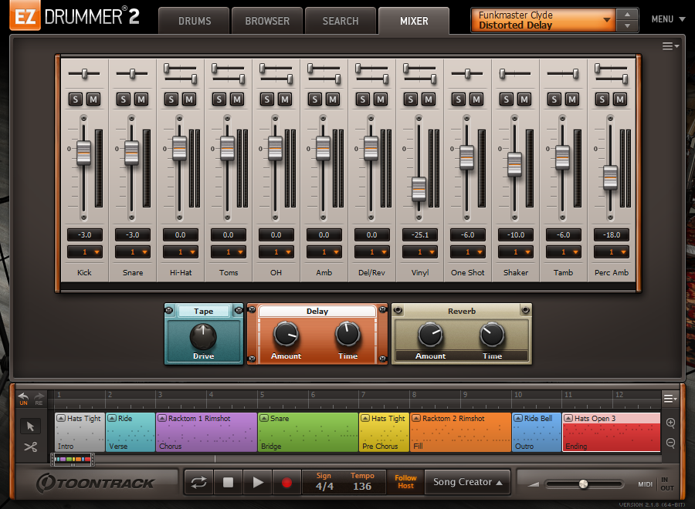
Task: Select the Racktom 1 Rimshot Chorus block
Action: tap(206, 432)
